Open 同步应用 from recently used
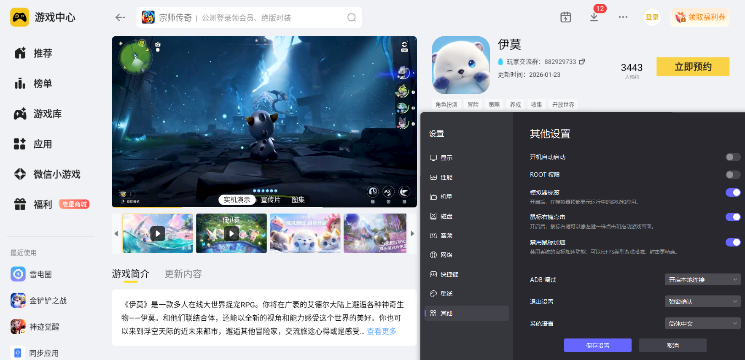The width and height of the screenshot is (745, 360). 35,353
